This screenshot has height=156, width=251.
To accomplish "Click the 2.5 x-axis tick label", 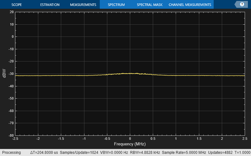I will point(245,139).
